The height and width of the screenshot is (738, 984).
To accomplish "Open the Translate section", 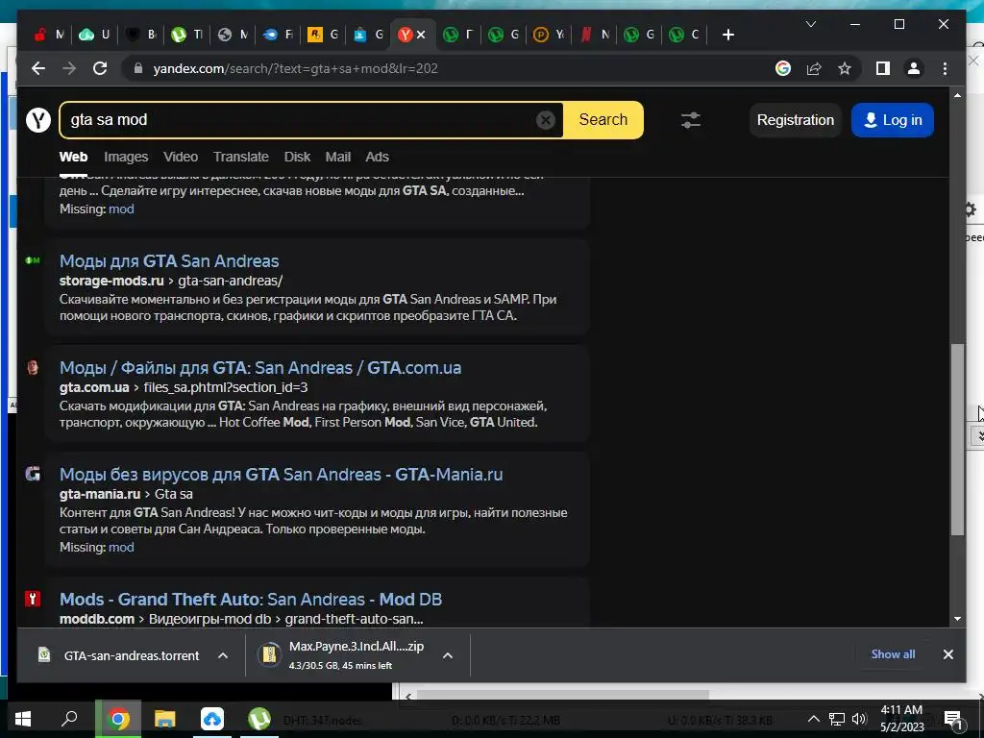I will click(241, 157).
